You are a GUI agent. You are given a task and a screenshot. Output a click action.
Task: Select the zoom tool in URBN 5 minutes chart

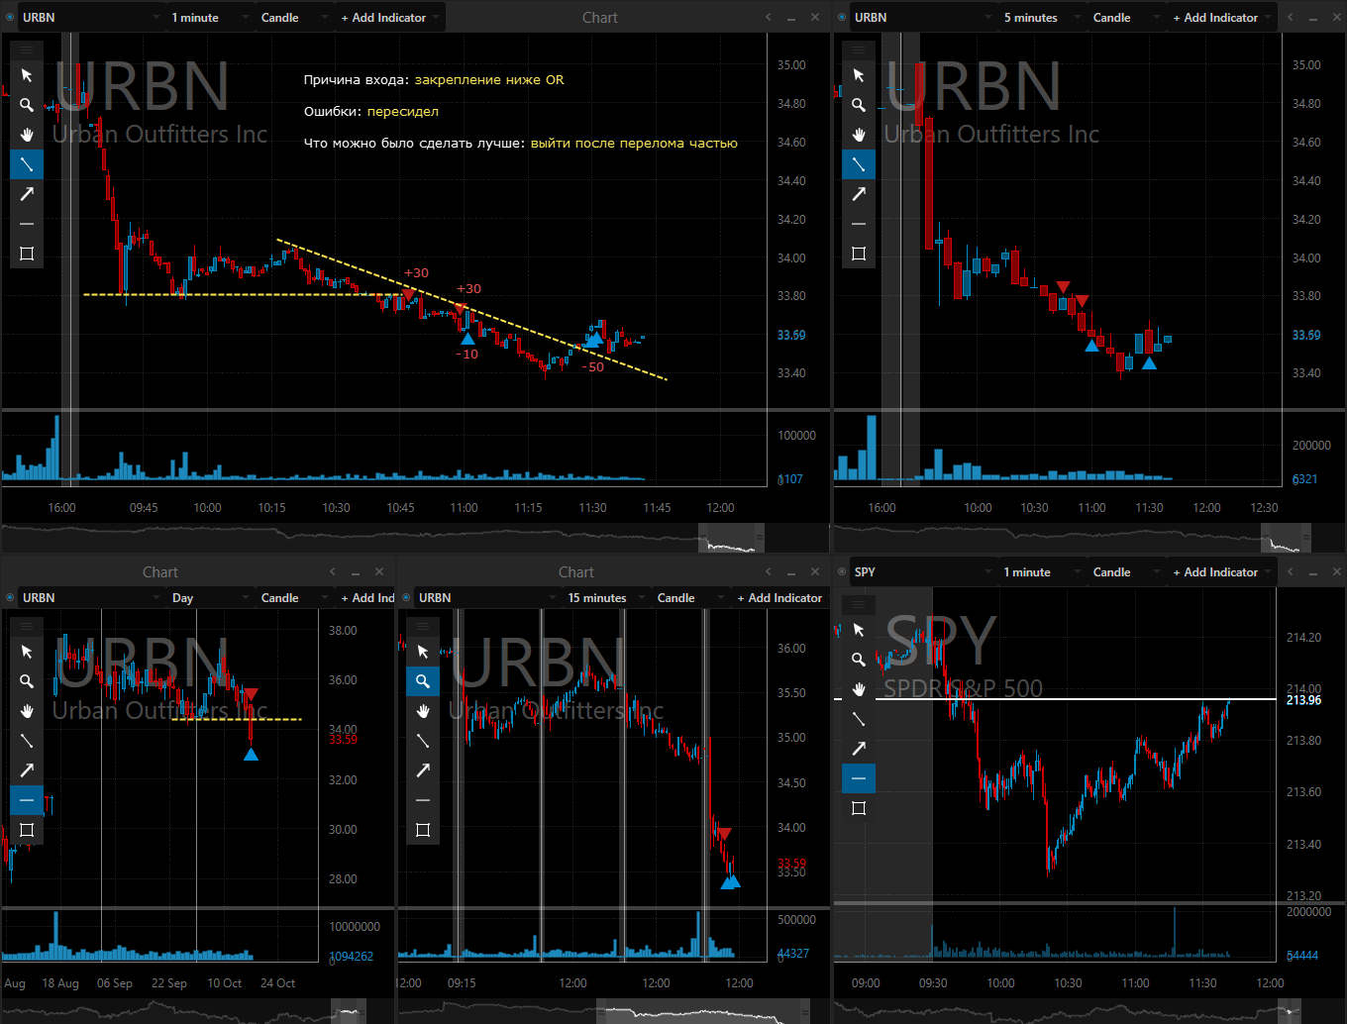[859, 105]
